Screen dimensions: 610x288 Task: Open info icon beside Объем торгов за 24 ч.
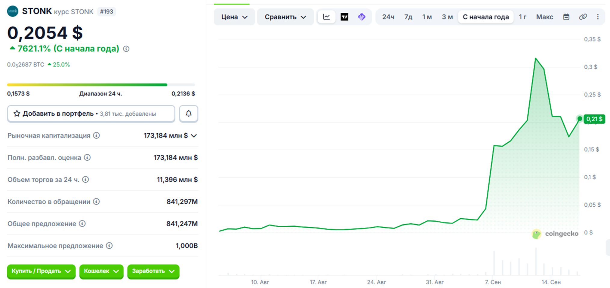[86, 180]
